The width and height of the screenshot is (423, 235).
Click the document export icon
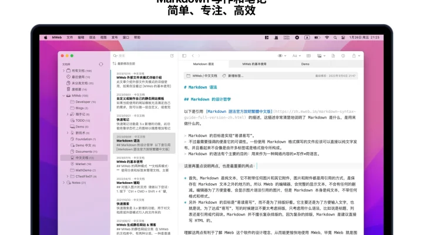[x=333, y=56]
